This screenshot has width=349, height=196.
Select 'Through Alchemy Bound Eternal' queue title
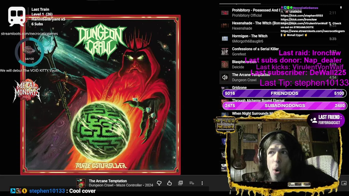click(x=258, y=100)
